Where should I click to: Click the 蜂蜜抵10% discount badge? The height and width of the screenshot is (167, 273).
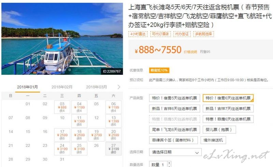coord(159,70)
